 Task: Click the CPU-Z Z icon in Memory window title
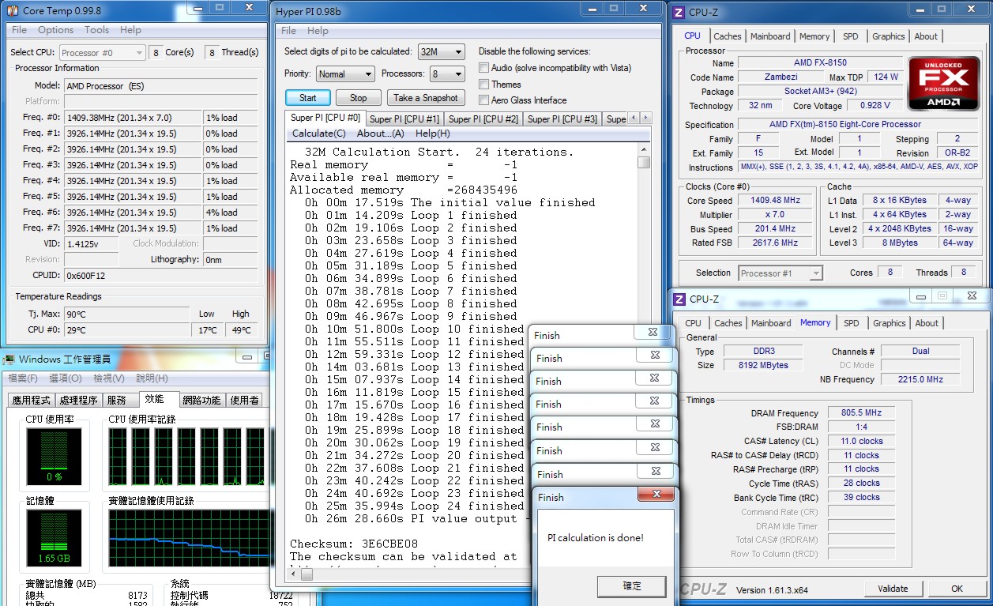point(679,299)
